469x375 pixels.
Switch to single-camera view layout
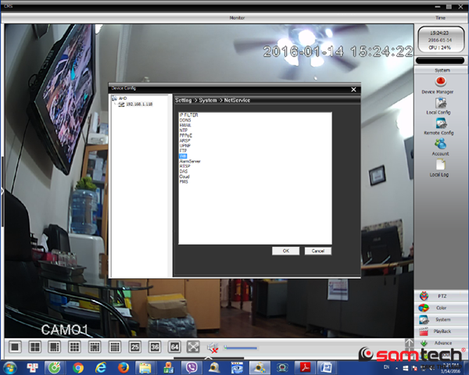(x=14, y=346)
